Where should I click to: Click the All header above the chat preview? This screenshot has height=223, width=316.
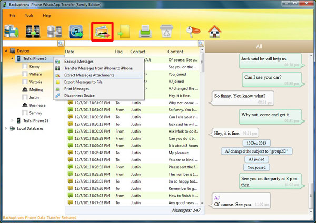point(259,46)
